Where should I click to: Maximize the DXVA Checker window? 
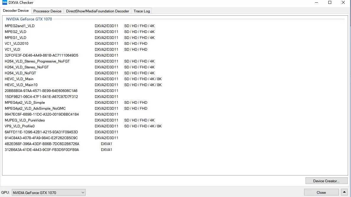tap(330, 3)
